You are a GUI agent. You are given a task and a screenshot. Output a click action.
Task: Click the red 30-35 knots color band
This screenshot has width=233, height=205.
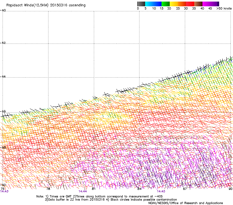(x=190, y=4)
